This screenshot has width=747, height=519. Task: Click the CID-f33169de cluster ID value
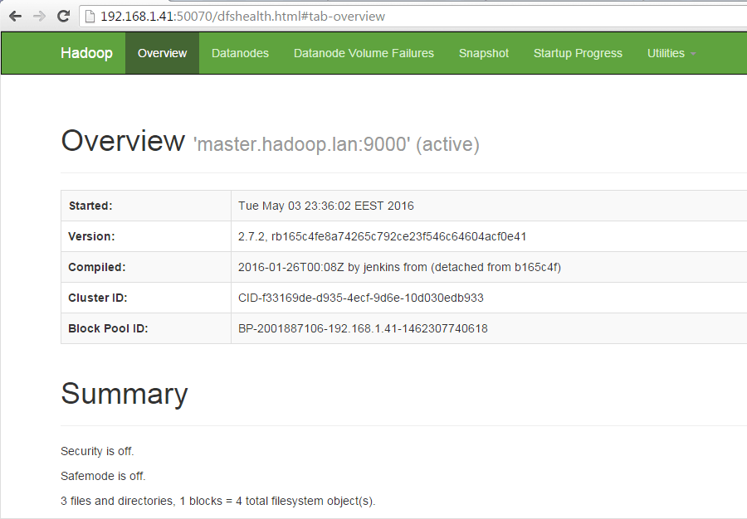coord(361,298)
